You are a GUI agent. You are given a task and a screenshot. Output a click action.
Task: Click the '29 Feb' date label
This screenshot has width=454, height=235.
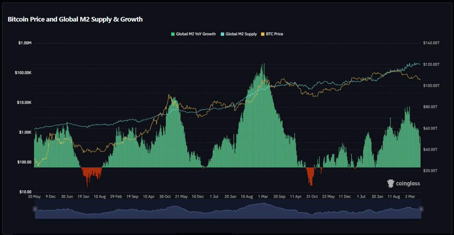(116, 197)
